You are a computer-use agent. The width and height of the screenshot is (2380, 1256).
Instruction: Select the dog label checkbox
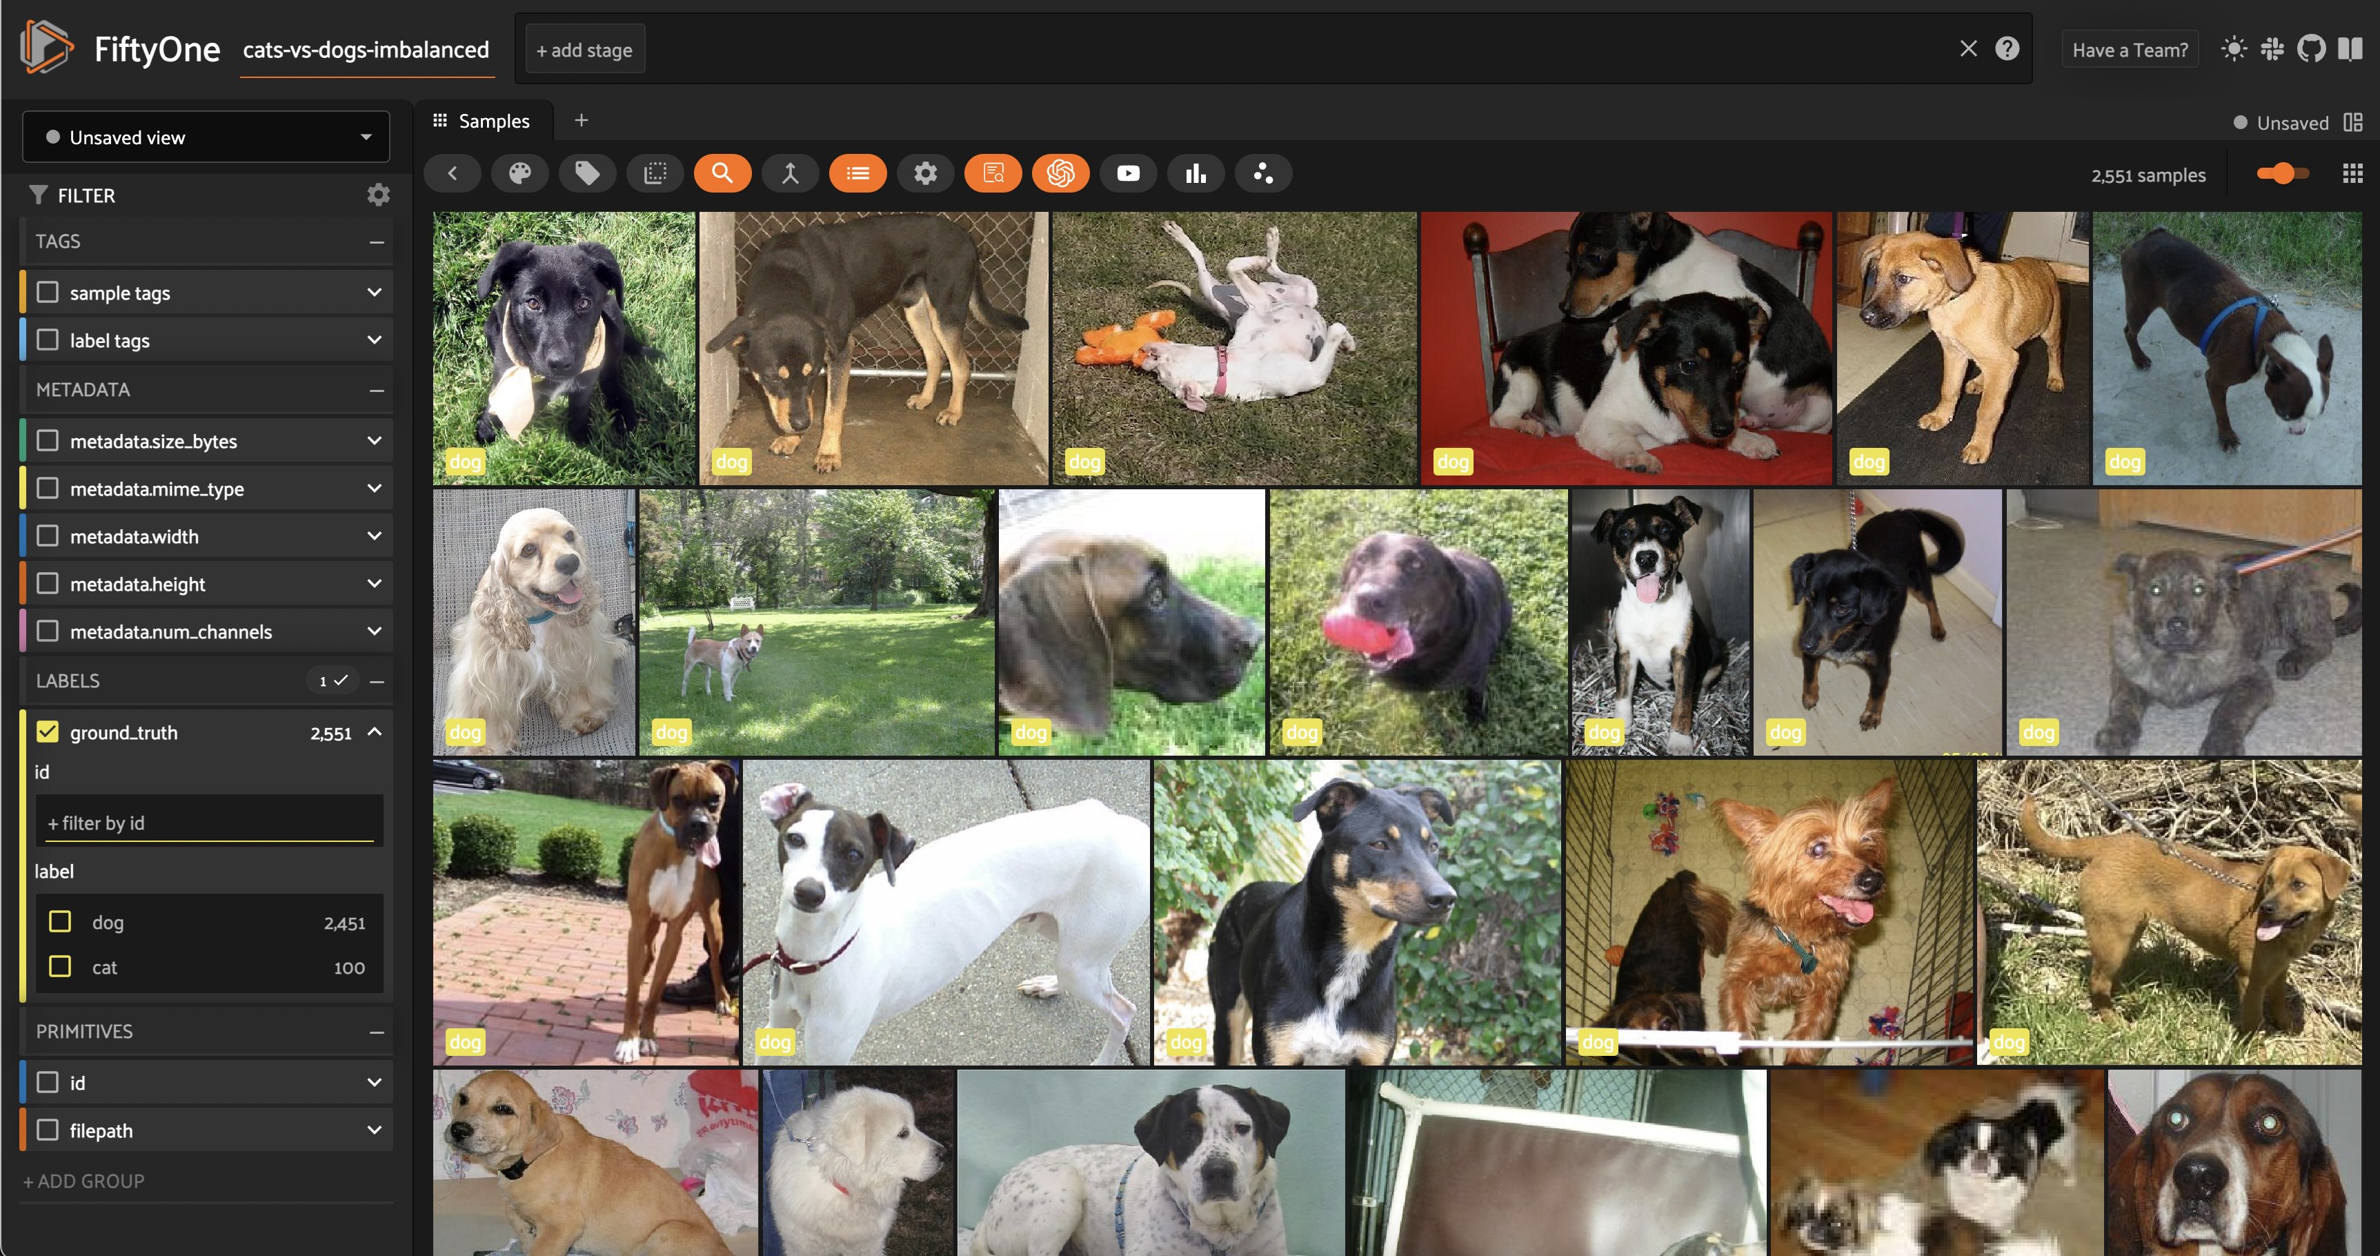coord(60,921)
